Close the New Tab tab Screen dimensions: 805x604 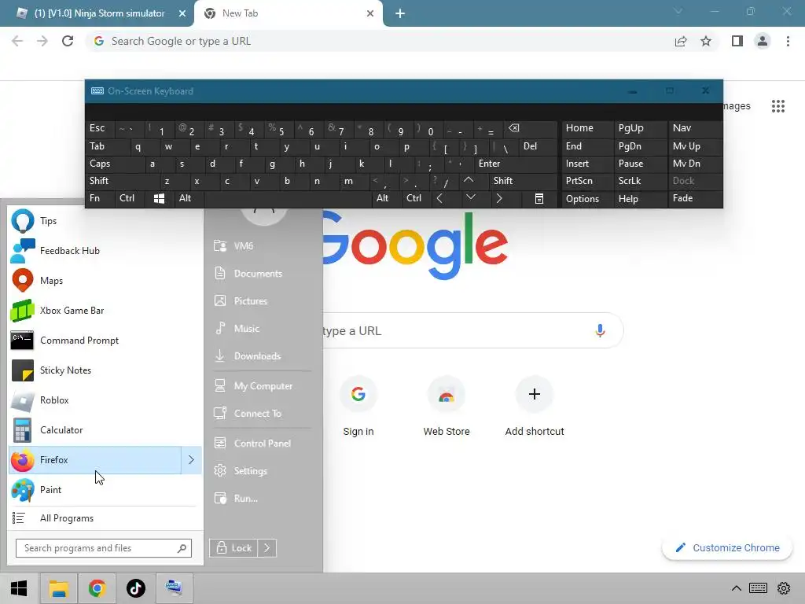[370, 13]
